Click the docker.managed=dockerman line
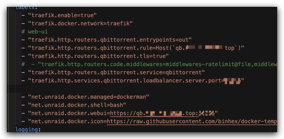 coord(85,97)
